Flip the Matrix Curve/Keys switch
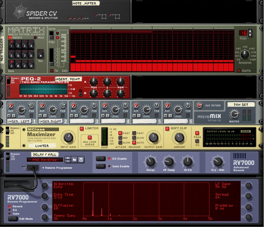The height and width of the screenshot is (227, 264). coord(51,35)
